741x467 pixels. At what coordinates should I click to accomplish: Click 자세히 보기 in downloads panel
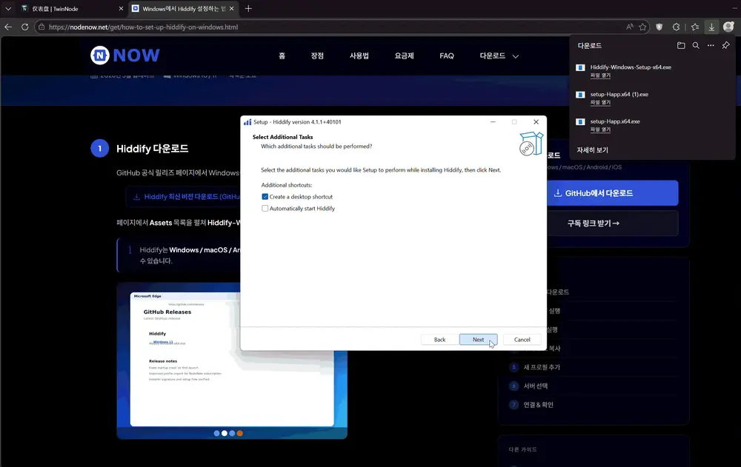pyautogui.click(x=592, y=149)
